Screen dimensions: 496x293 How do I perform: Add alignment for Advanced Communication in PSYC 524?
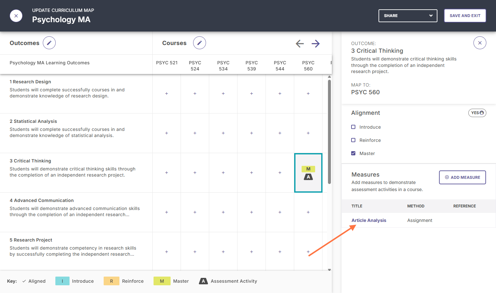click(195, 212)
